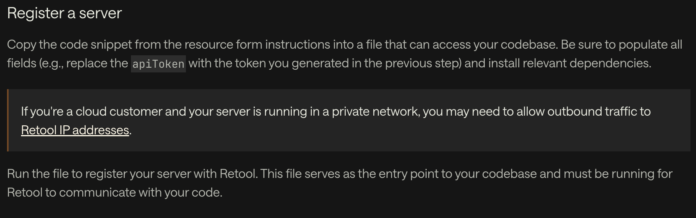Click the Register a server heading
The image size is (696, 218).
pos(64,13)
